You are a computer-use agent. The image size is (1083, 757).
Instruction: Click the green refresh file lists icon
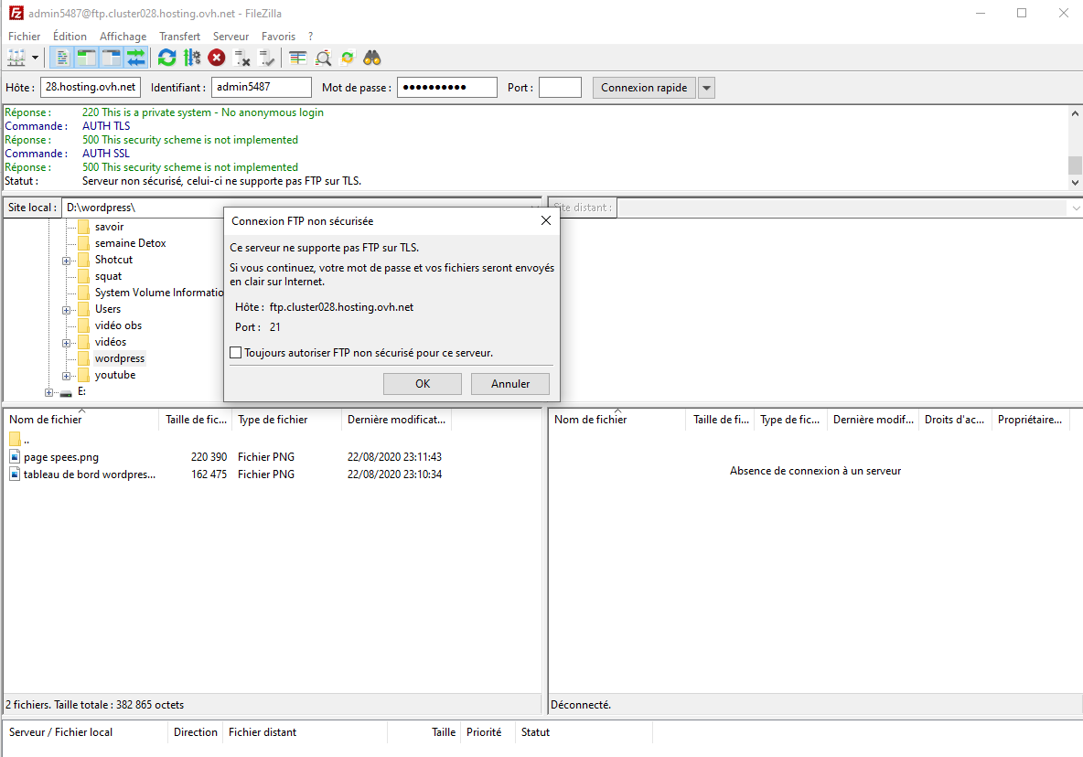(166, 58)
